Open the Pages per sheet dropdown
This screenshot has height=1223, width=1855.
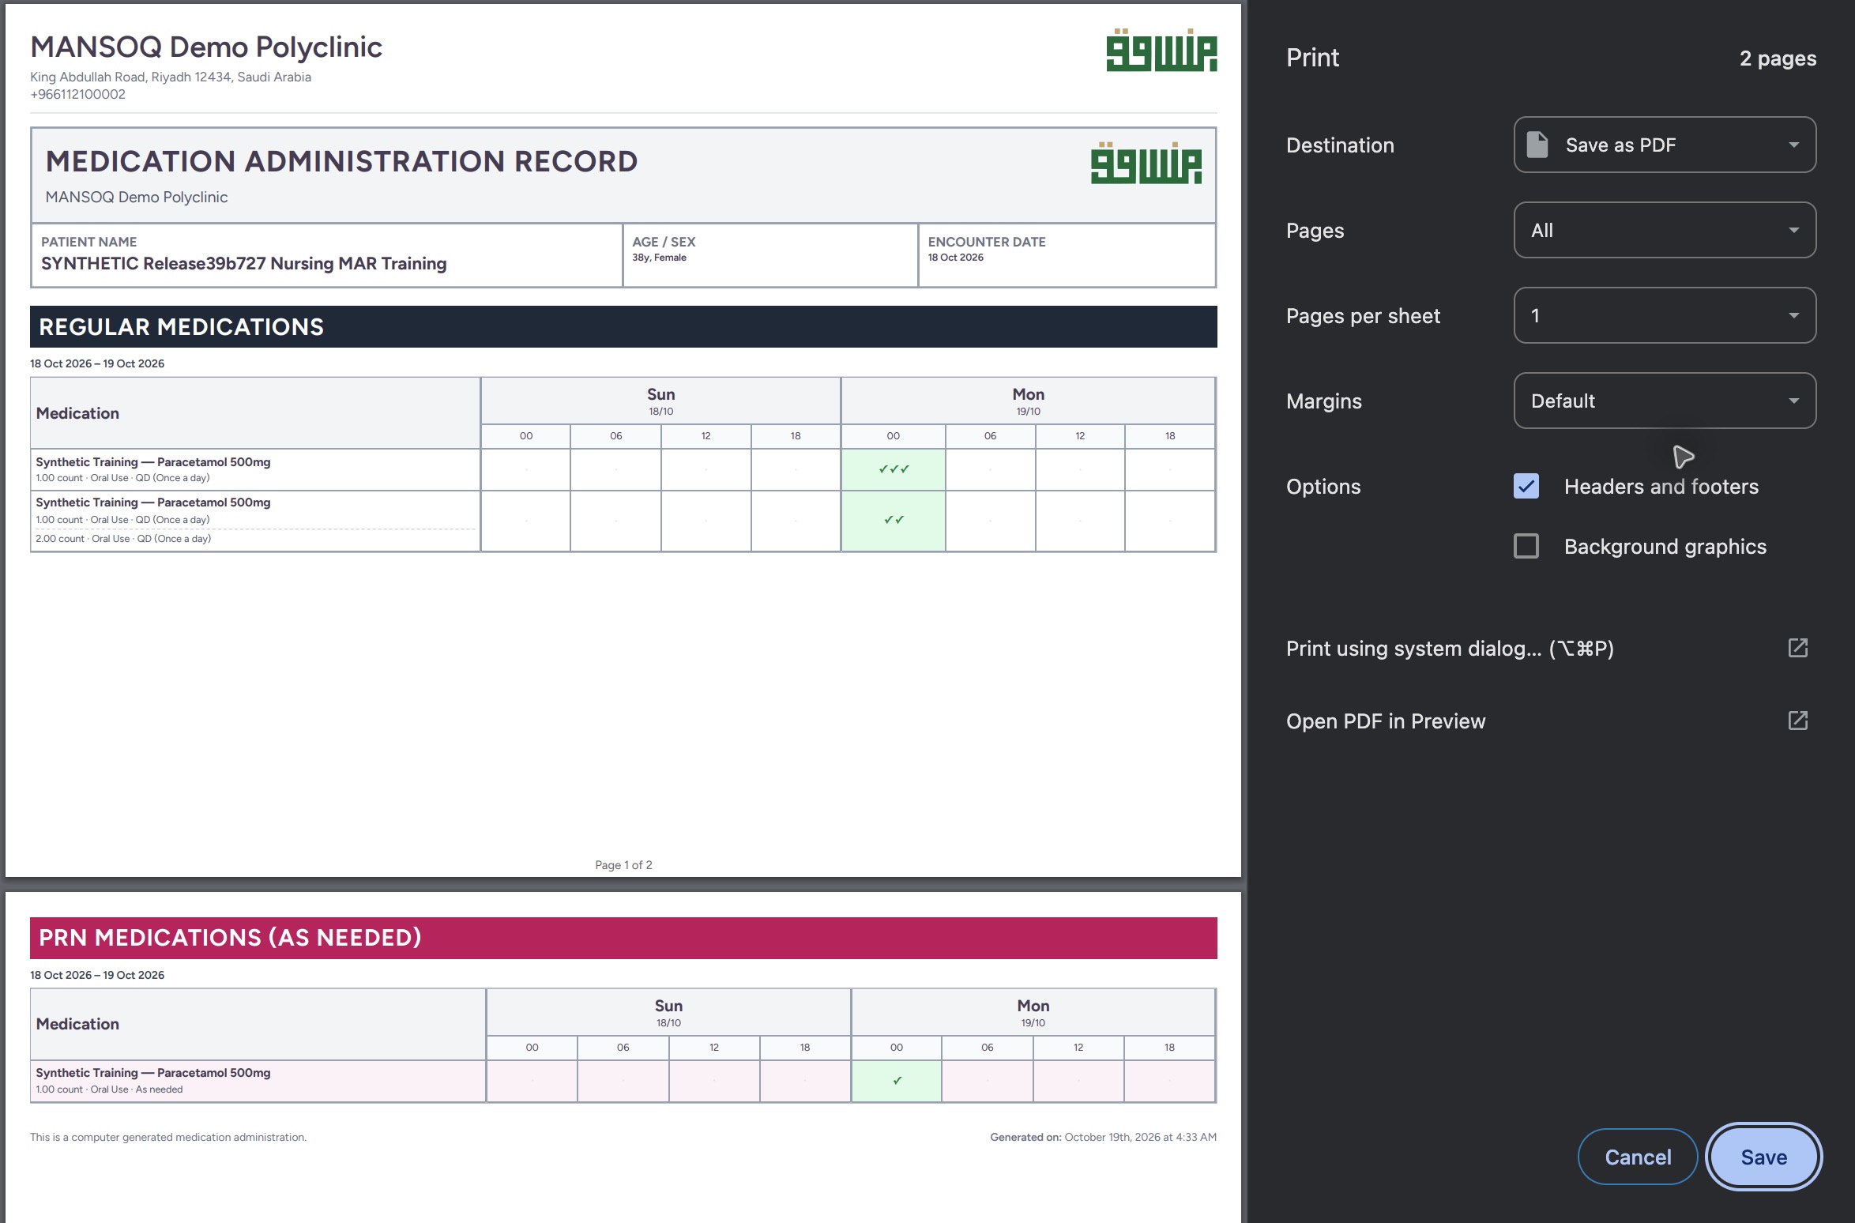click(x=1665, y=315)
